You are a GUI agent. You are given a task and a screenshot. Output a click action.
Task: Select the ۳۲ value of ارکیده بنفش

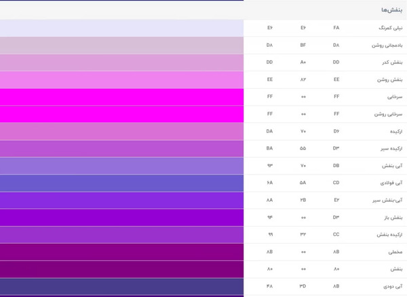point(303,234)
